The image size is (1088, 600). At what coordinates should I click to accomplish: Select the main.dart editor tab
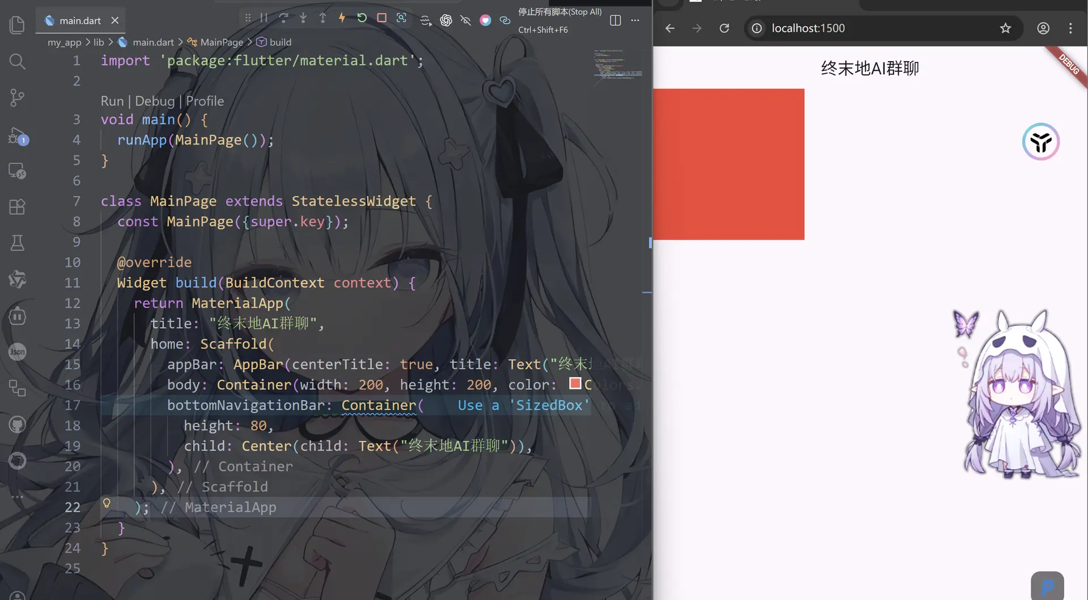tap(81, 20)
